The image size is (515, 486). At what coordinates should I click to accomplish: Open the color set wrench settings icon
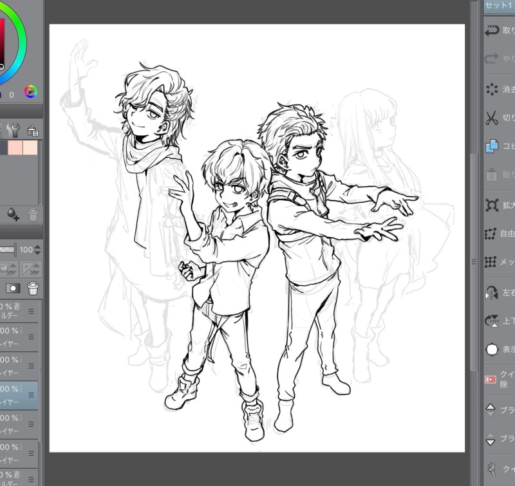pyautogui.click(x=14, y=130)
